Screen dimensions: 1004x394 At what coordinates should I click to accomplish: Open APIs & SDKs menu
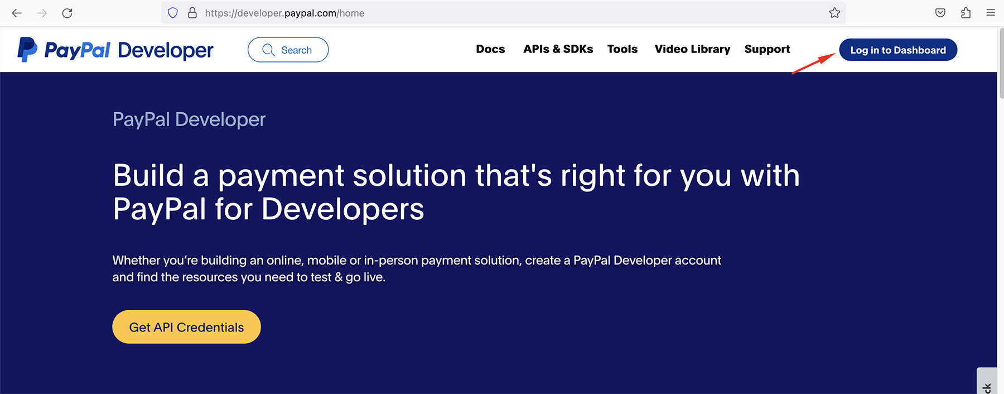558,49
